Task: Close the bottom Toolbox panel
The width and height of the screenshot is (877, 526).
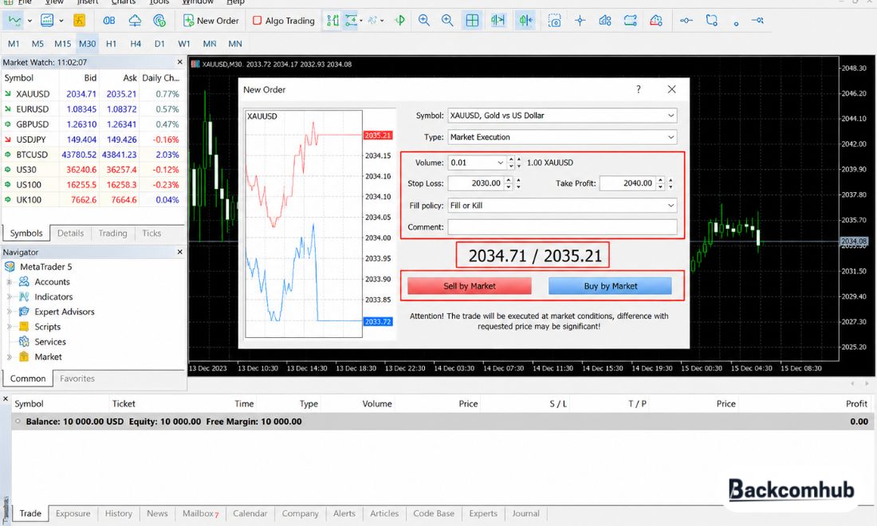Action: (6, 399)
